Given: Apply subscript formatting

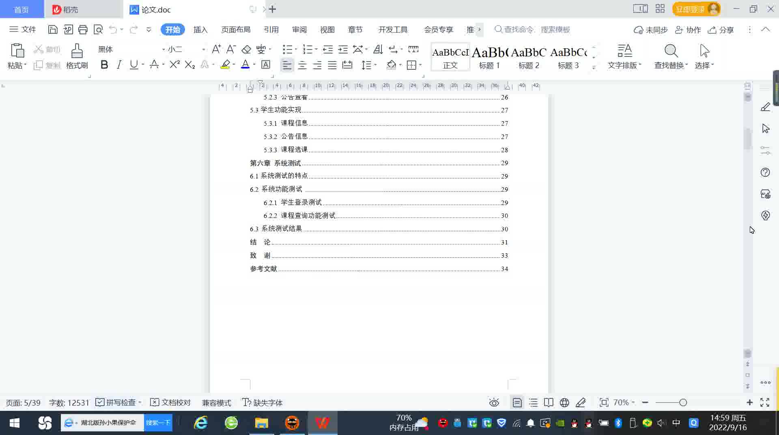Looking at the screenshot, I should pyautogui.click(x=189, y=65).
